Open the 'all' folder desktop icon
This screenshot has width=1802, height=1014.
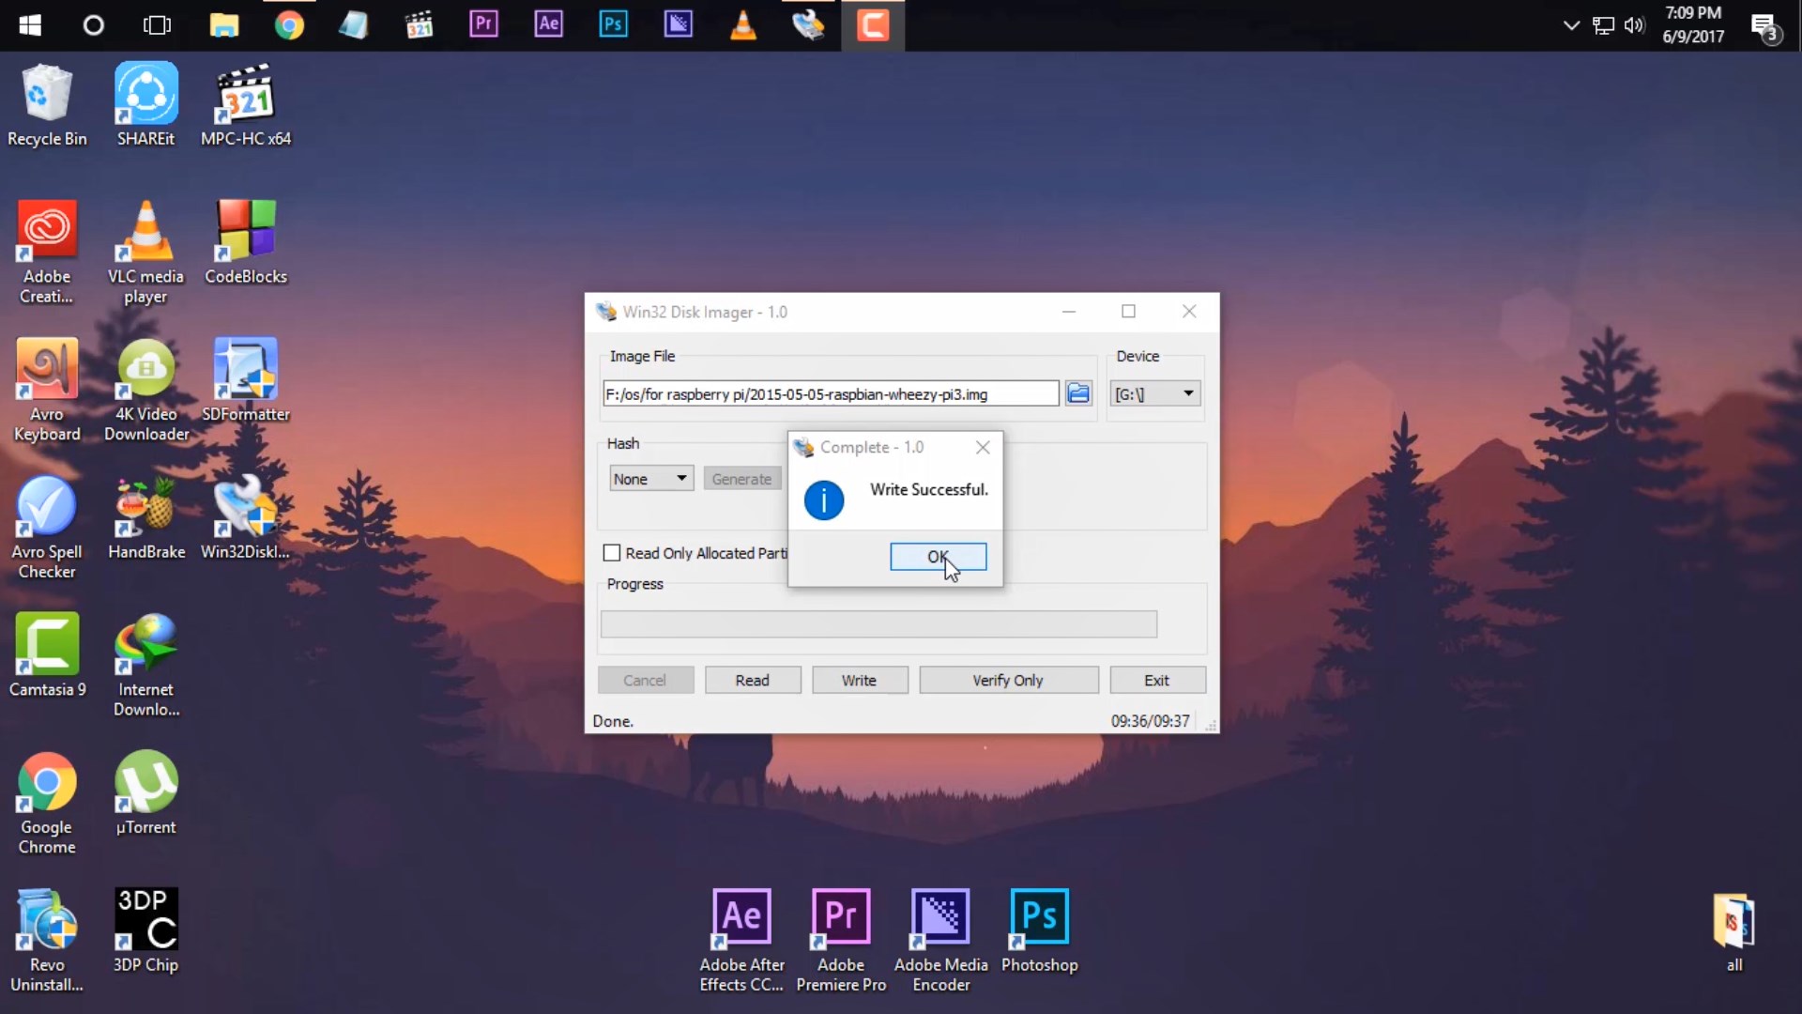coord(1733,932)
